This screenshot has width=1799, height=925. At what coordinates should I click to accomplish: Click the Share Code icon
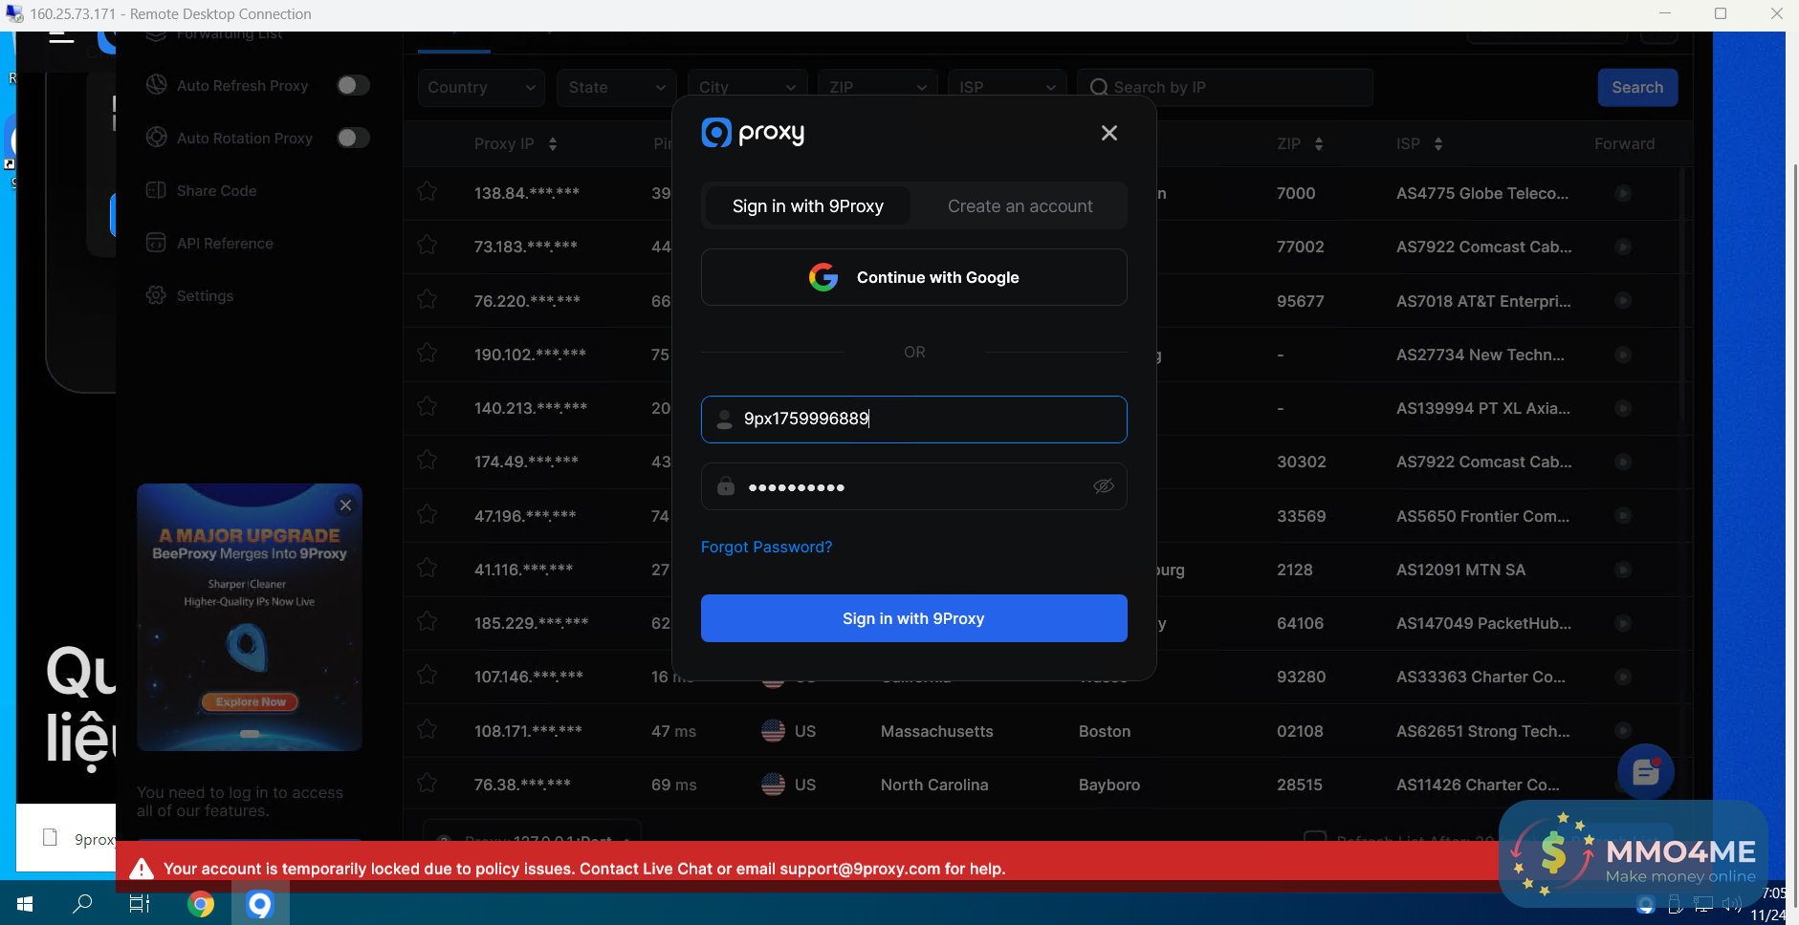pyautogui.click(x=156, y=190)
